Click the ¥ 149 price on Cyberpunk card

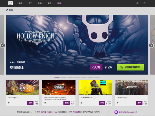[x=108, y=104]
